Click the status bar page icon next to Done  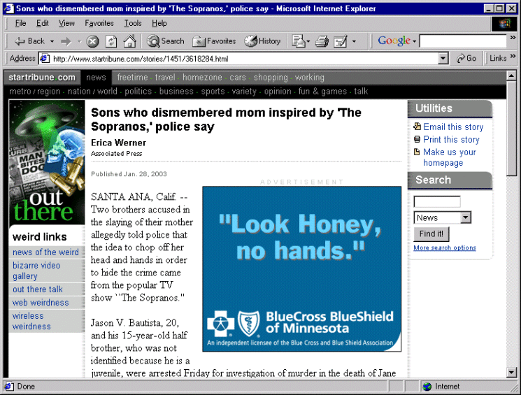(9, 387)
